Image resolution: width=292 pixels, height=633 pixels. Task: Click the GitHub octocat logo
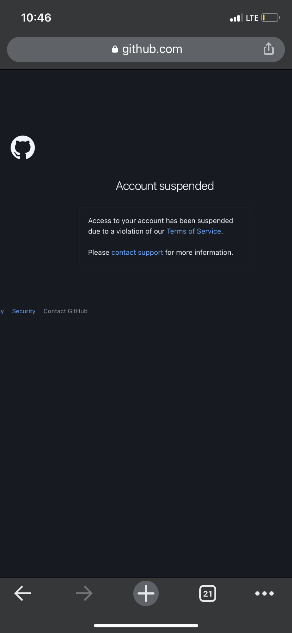point(23,147)
